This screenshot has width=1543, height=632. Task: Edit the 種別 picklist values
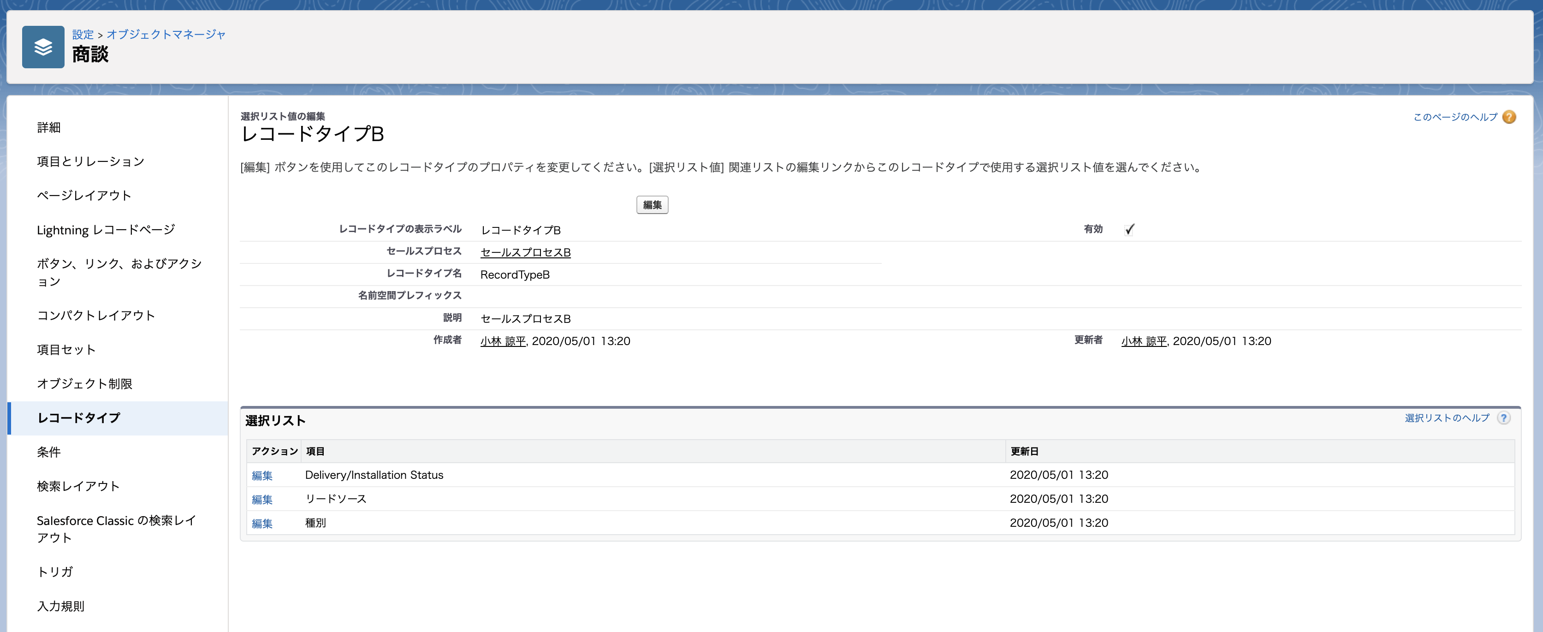tap(263, 522)
